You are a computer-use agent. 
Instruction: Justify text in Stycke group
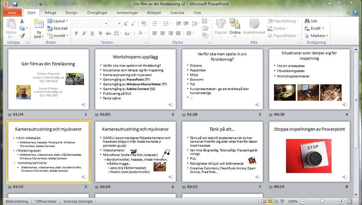[x=178, y=33]
